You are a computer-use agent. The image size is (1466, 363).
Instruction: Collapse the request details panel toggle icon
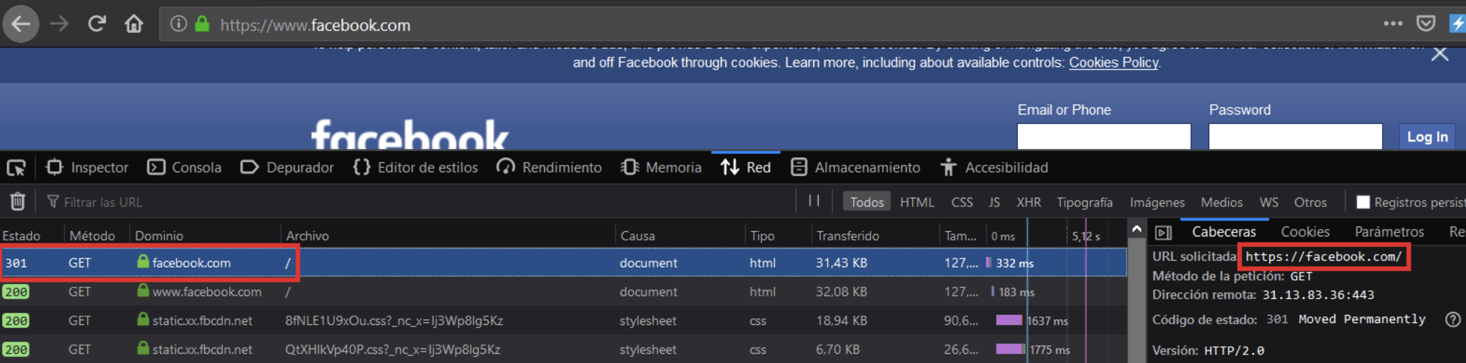click(x=1163, y=232)
